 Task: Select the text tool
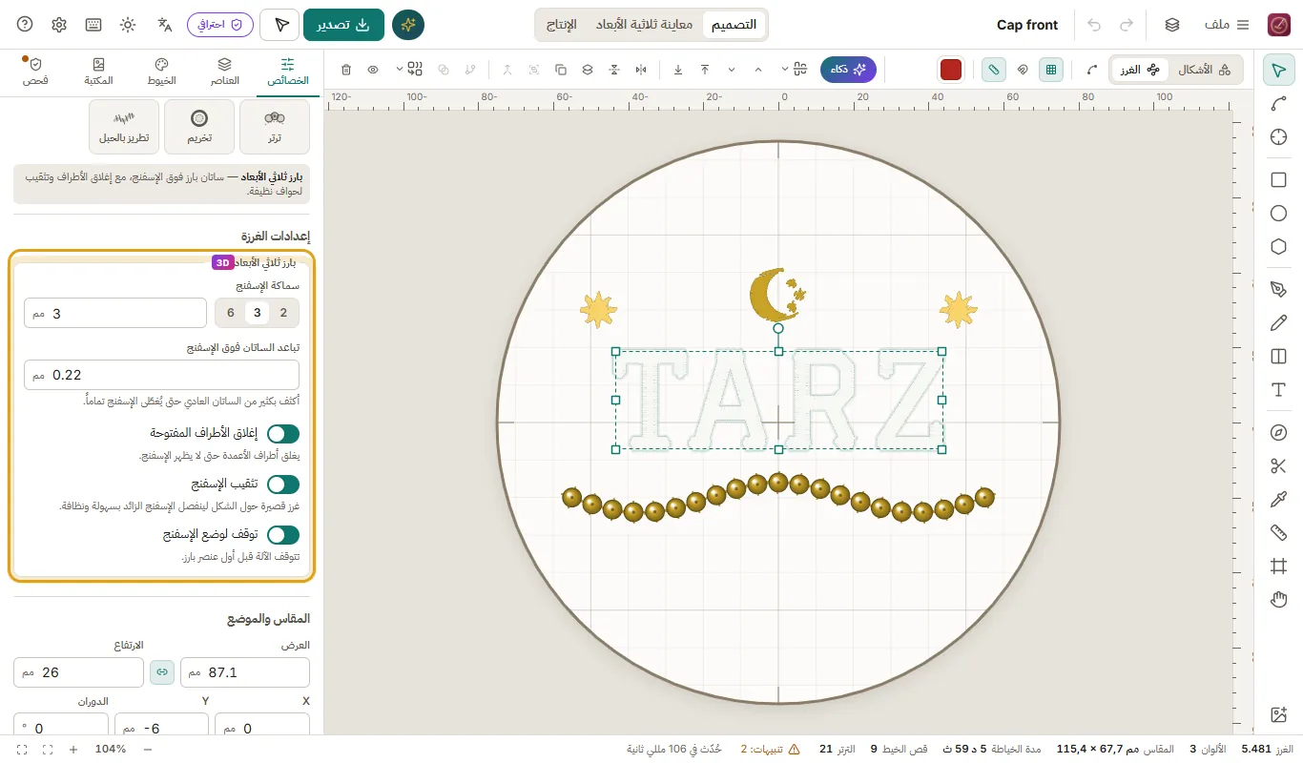tap(1279, 390)
